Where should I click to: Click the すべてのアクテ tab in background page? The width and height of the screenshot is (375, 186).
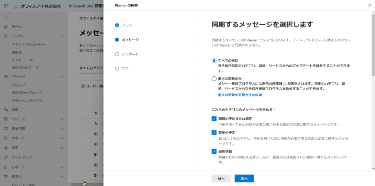(x=91, y=68)
